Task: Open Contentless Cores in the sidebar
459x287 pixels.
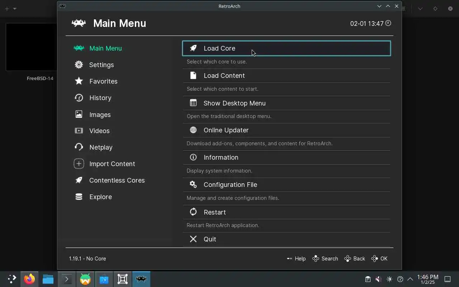Action: coord(117,180)
